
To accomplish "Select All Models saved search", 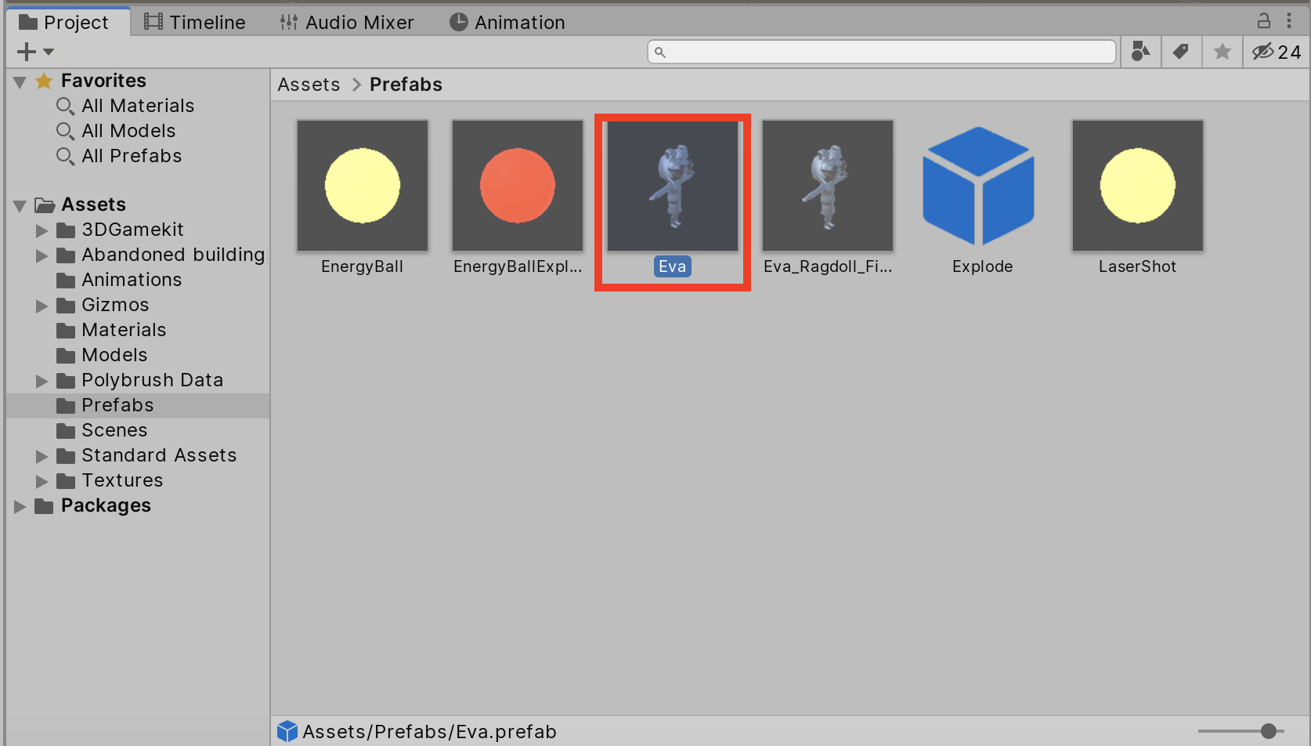I will pos(128,131).
